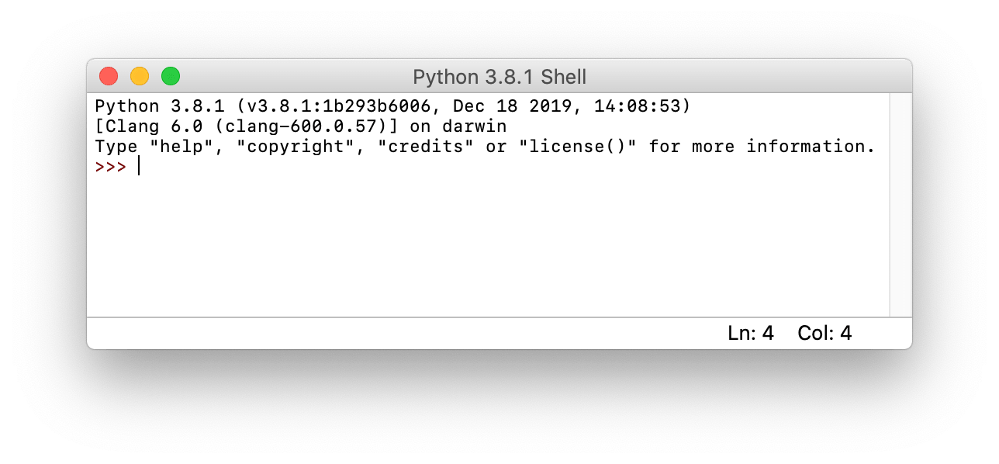This screenshot has height=464, width=999.
Task: Click the green zoom window button
Action: tap(170, 76)
